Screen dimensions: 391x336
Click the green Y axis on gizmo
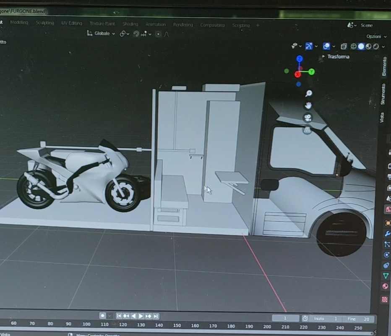click(x=312, y=72)
